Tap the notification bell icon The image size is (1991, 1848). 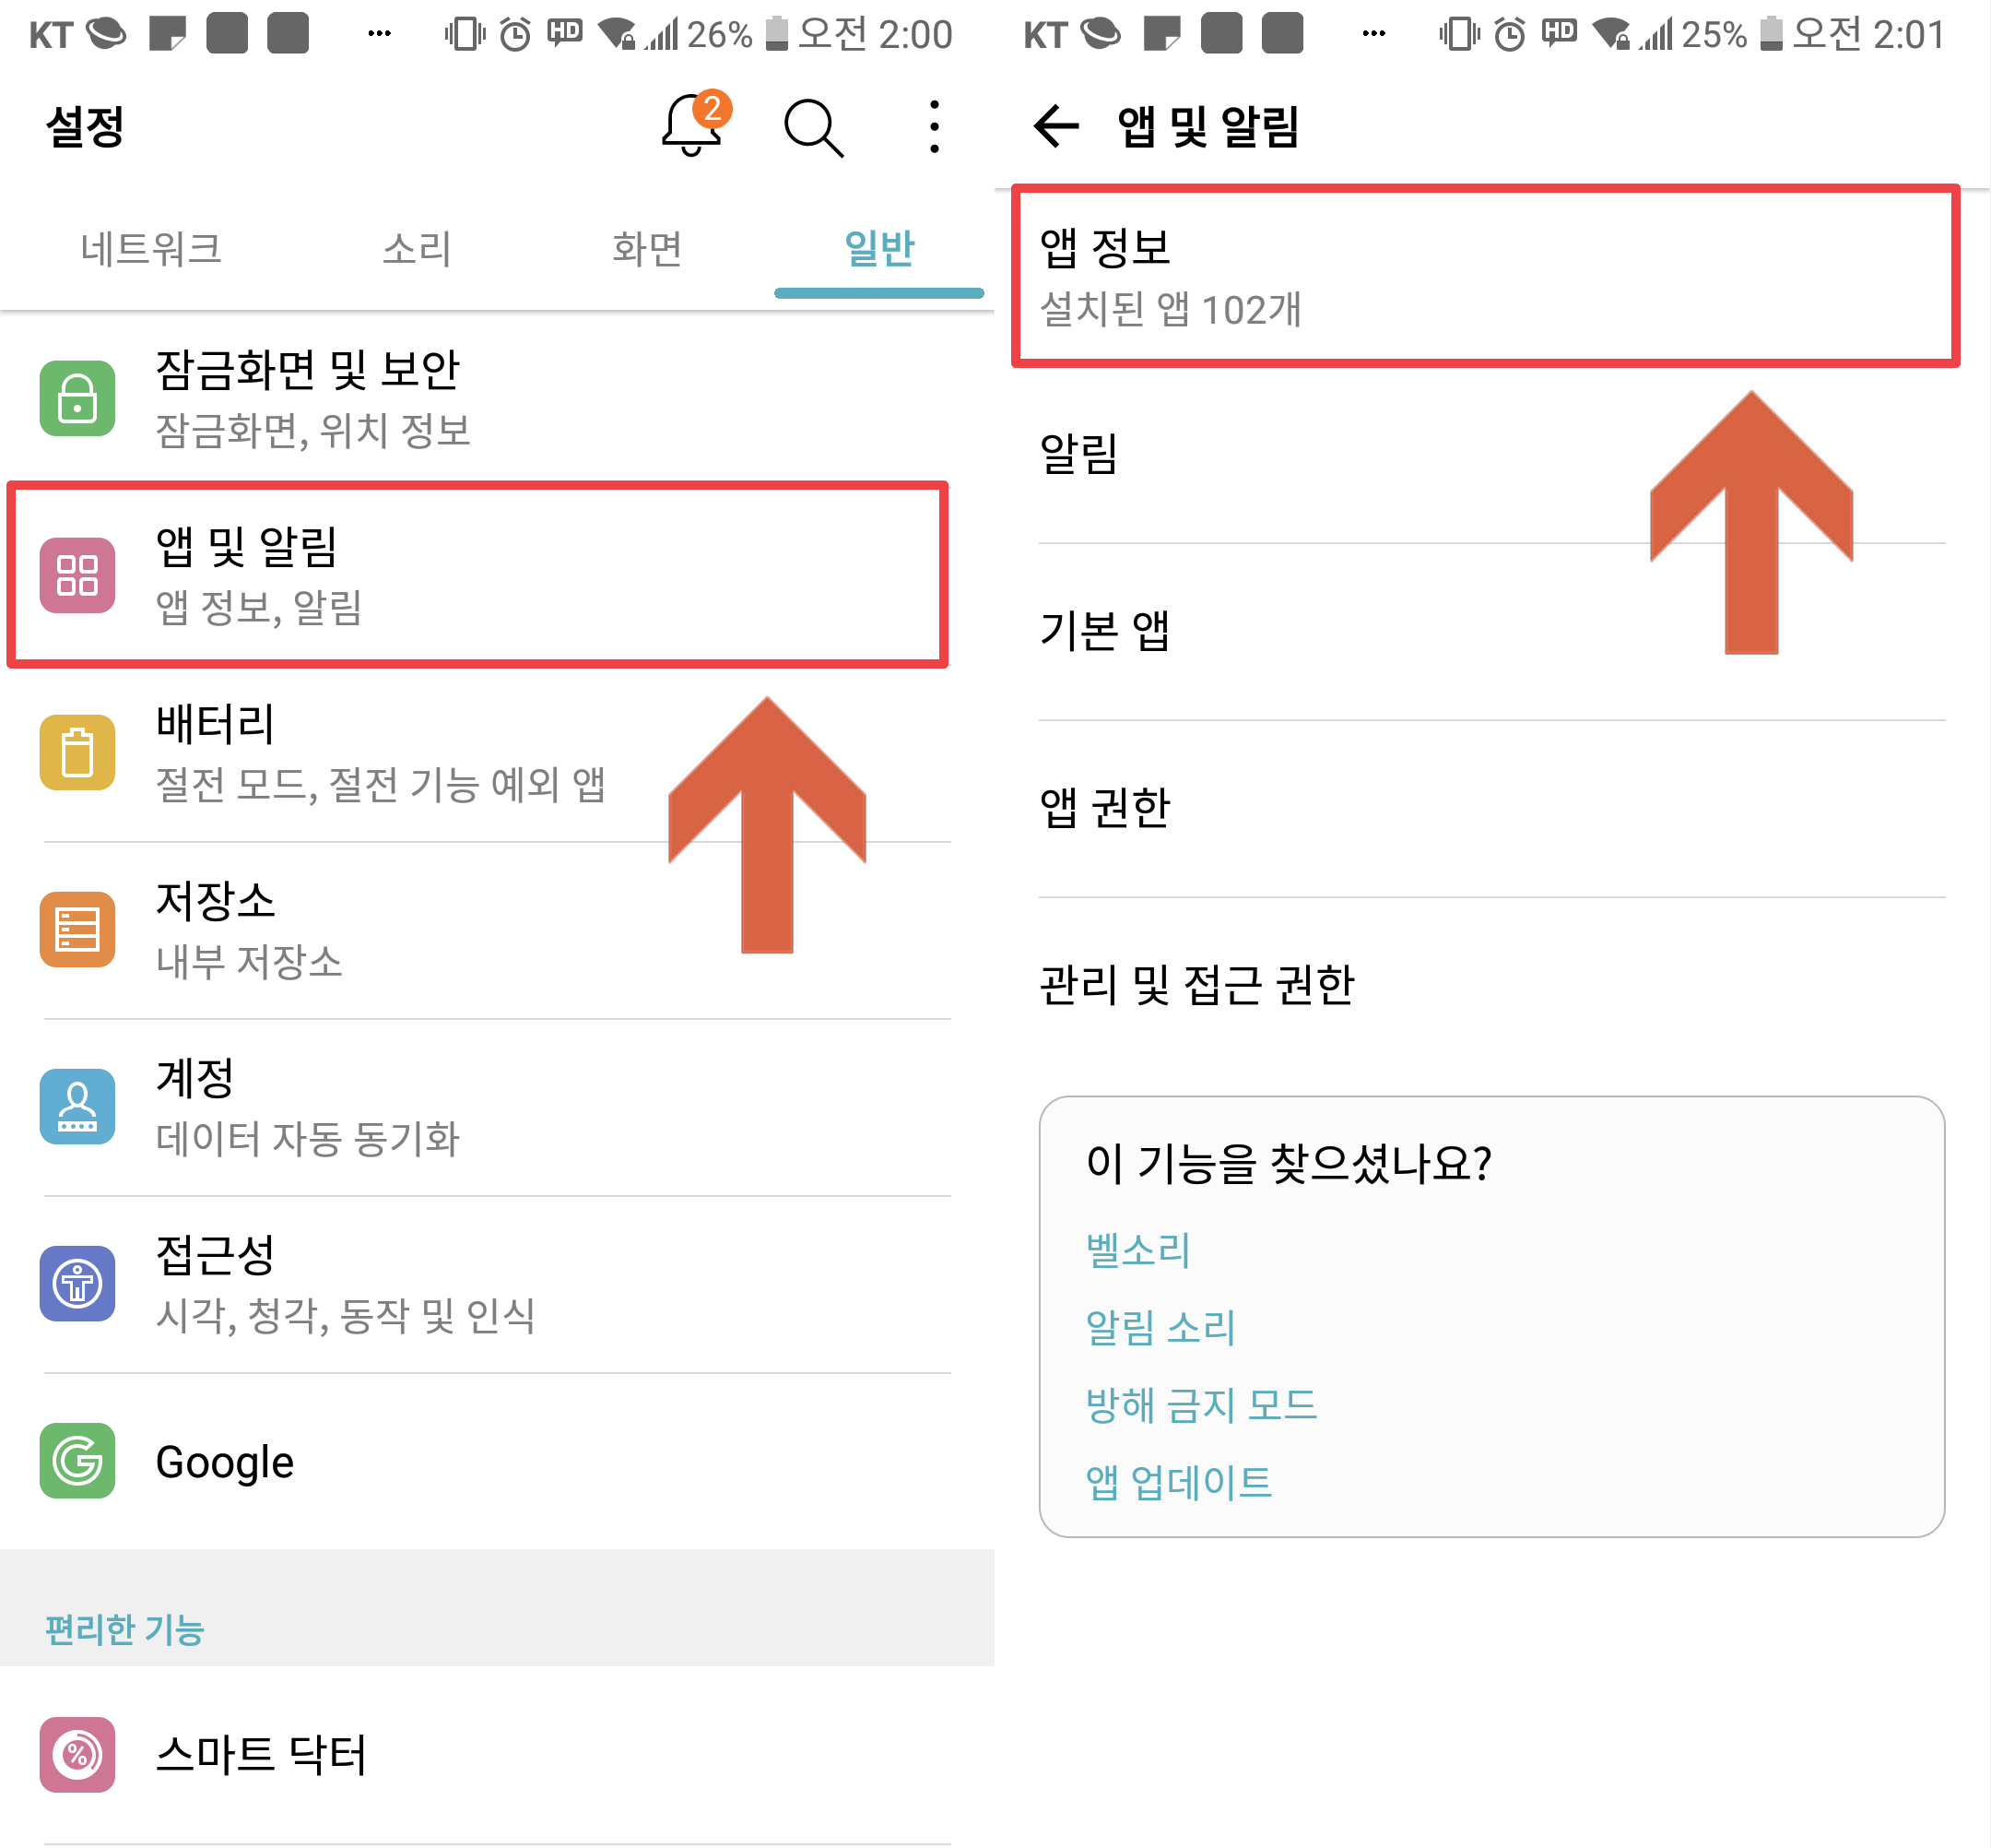(x=692, y=127)
